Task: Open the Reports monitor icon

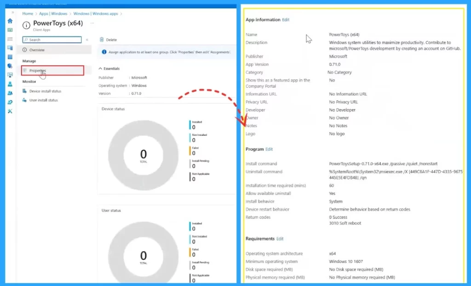Action: [x=10, y=75]
